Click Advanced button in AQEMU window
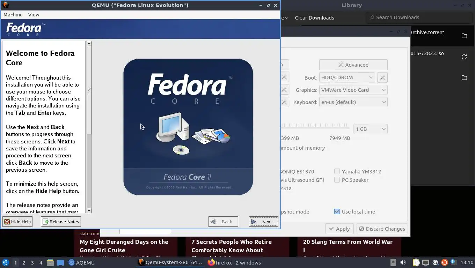 click(x=353, y=65)
